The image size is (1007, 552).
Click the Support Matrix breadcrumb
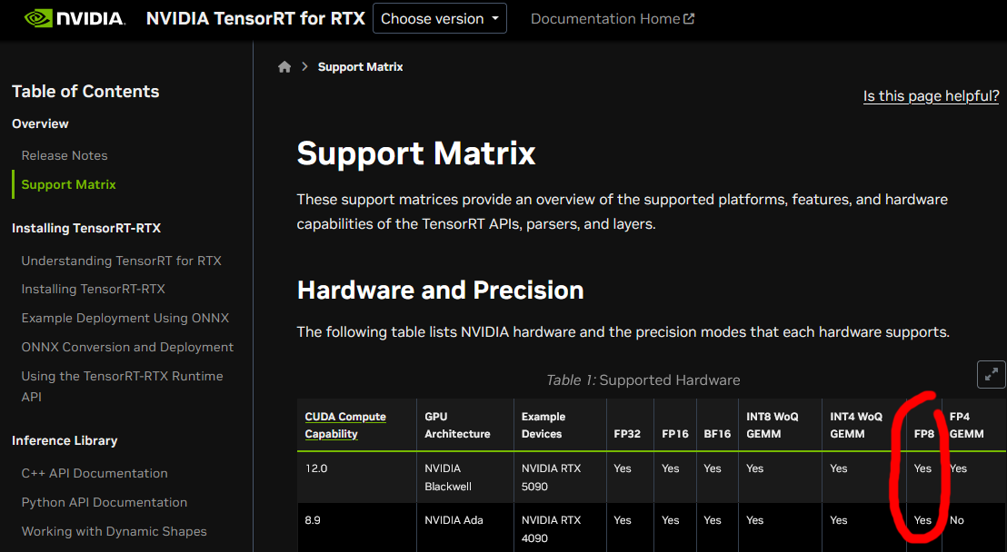360,67
